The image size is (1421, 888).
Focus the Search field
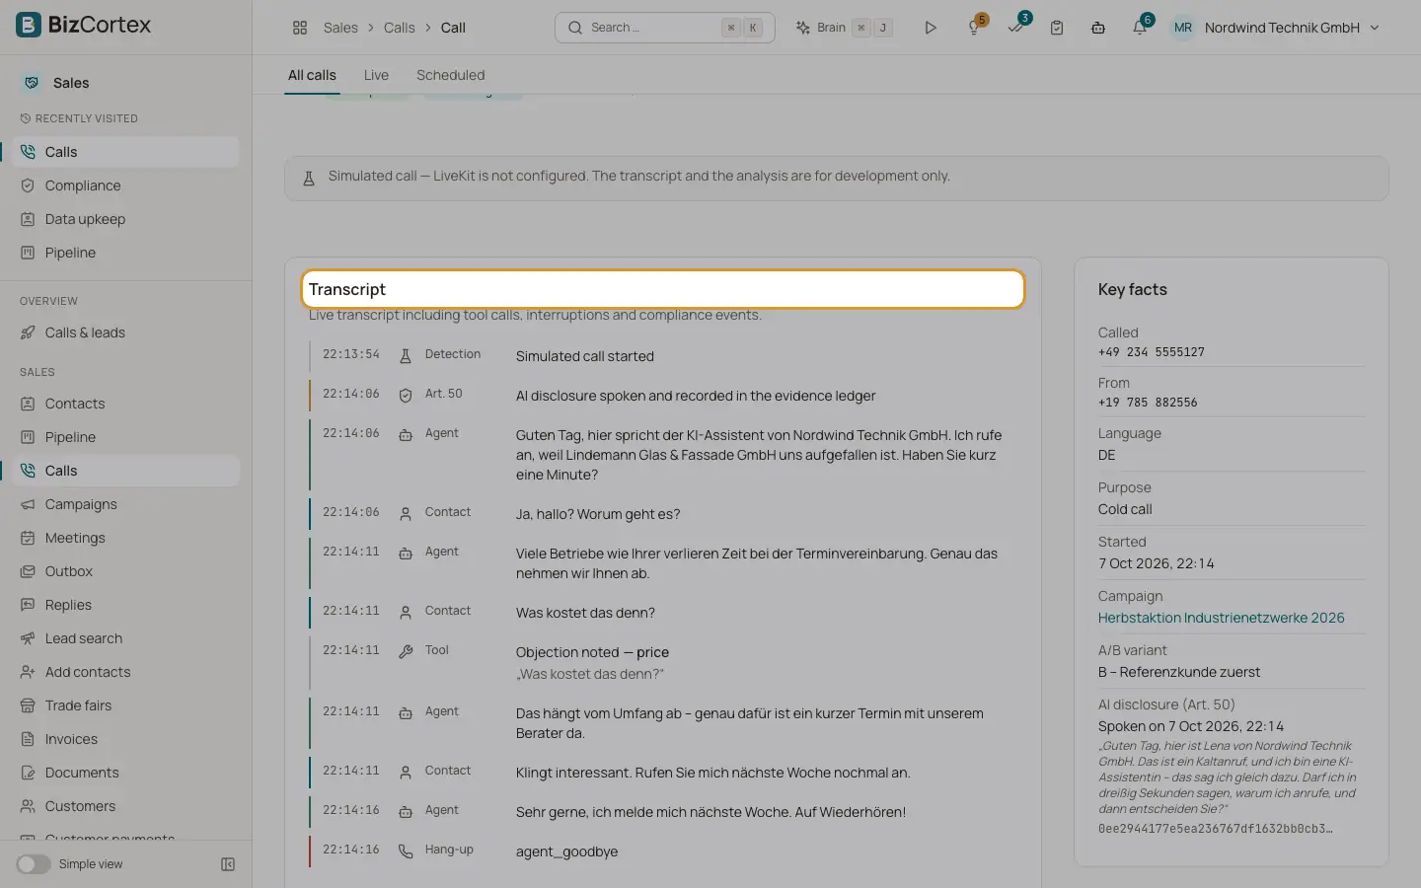(x=665, y=28)
